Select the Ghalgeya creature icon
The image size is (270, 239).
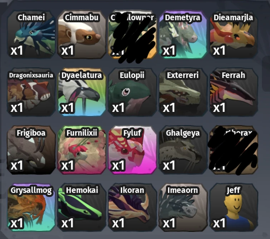point(183,150)
